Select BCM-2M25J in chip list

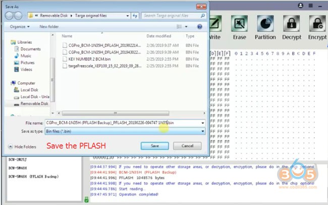pos(18,160)
